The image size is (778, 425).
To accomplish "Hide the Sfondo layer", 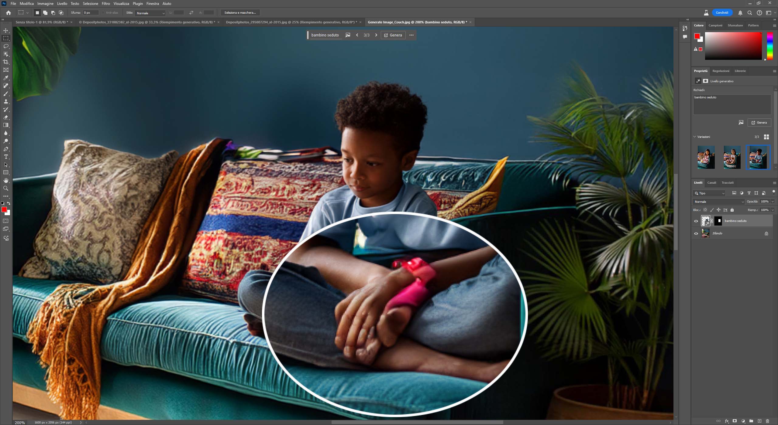I will pyautogui.click(x=696, y=233).
